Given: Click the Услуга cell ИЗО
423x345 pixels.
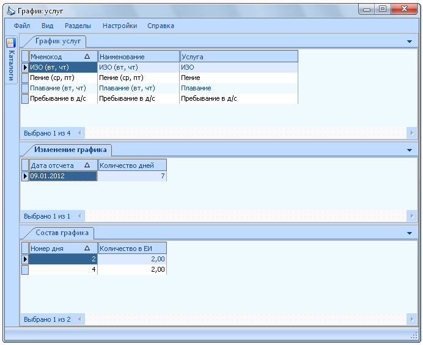Looking at the screenshot, I should point(239,67).
